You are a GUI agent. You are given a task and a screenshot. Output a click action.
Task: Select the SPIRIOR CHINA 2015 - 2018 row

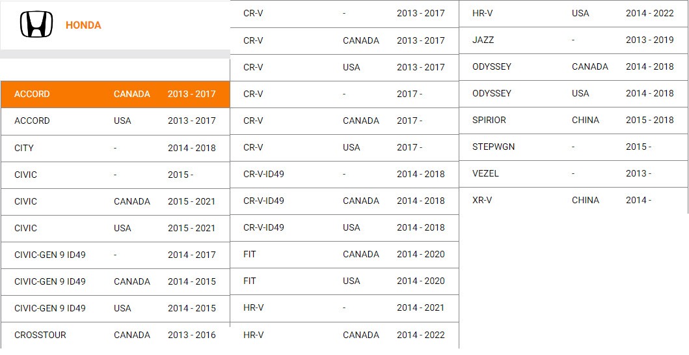point(573,120)
